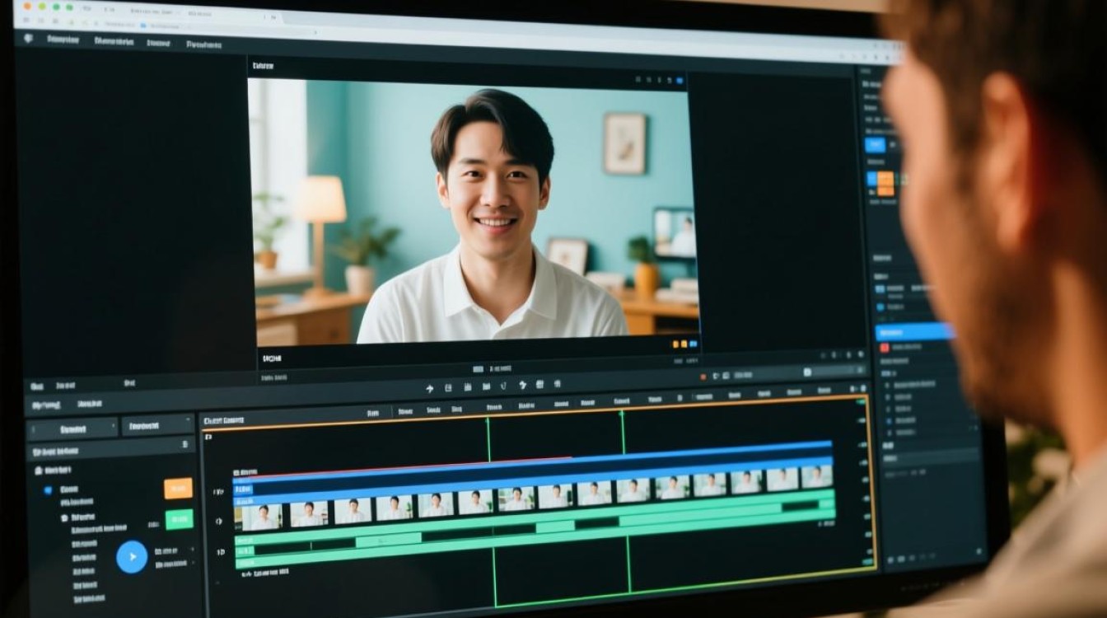Select the blue highlighted row in the right panel
This screenshot has width=1107, height=618.
(914, 332)
